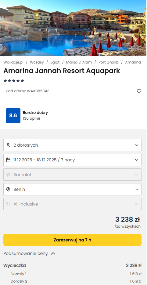The width and height of the screenshot is (147, 285).
Task: Open the 136 opinii reviews link
Action: (31, 118)
